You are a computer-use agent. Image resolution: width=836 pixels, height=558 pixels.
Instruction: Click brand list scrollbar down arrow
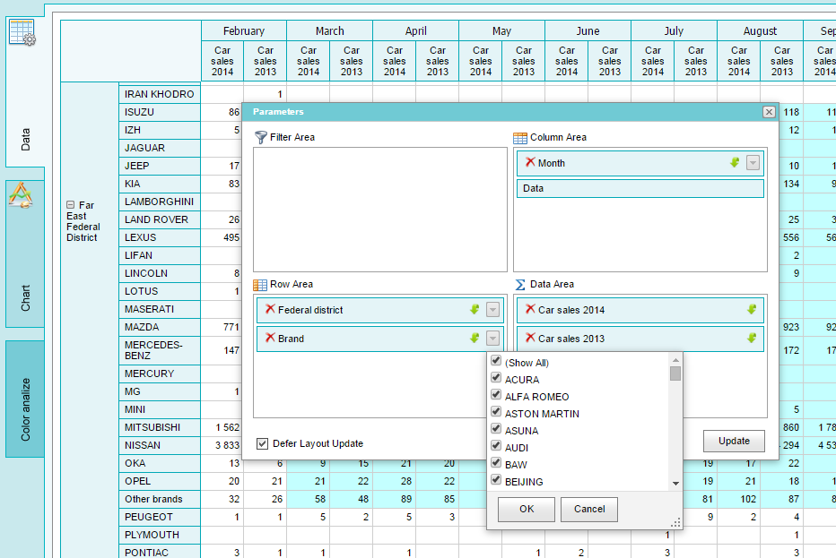pos(675,484)
